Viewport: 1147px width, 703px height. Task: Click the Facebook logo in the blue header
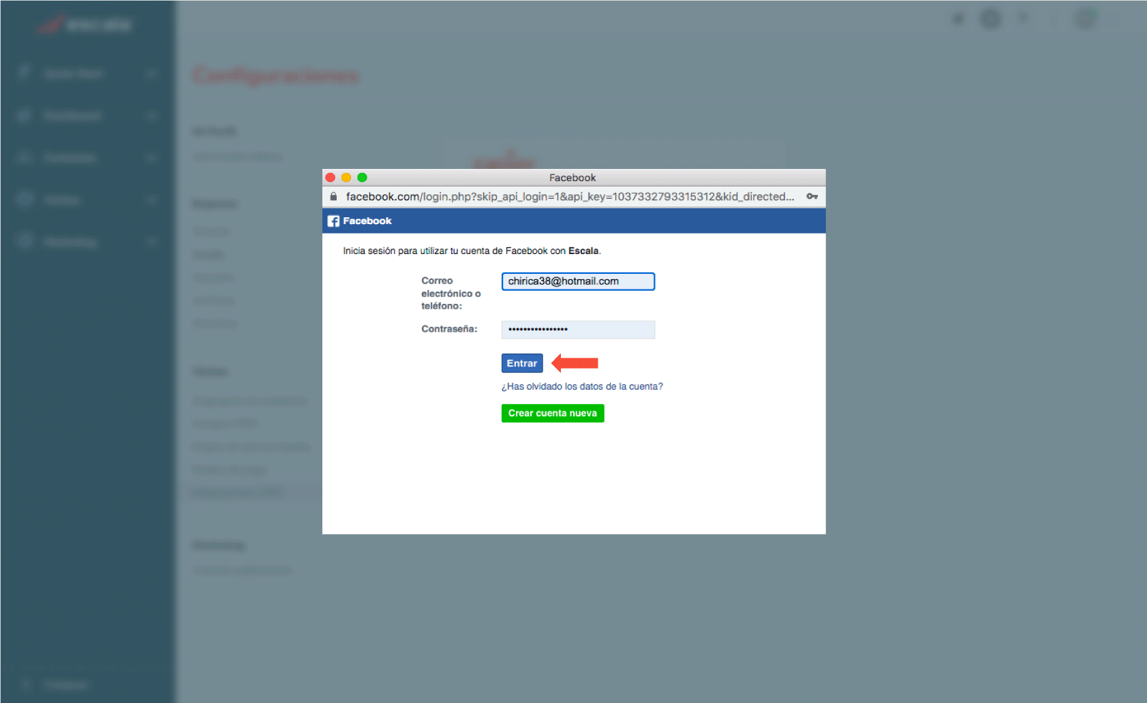(x=333, y=221)
